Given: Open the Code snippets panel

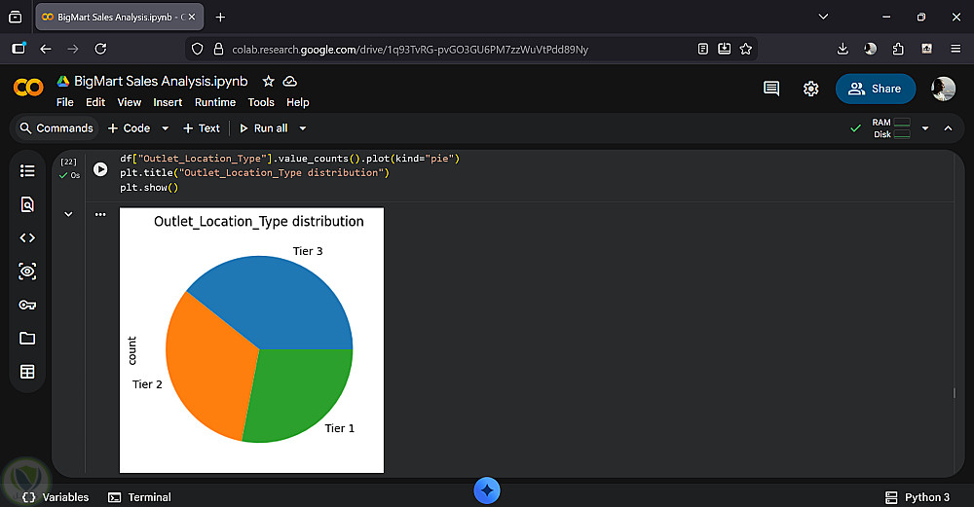Looking at the screenshot, I should [27, 237].
